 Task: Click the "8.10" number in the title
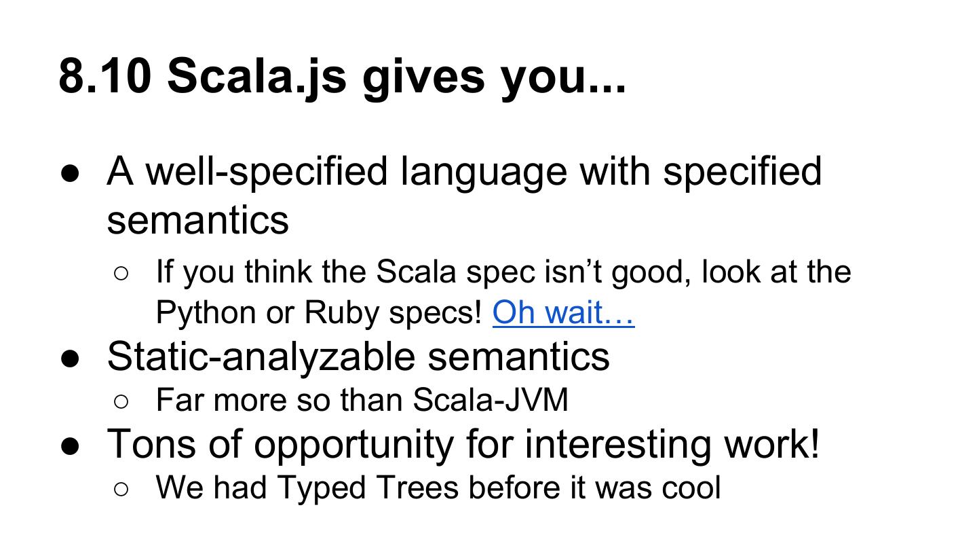click(x=104, y=75)
